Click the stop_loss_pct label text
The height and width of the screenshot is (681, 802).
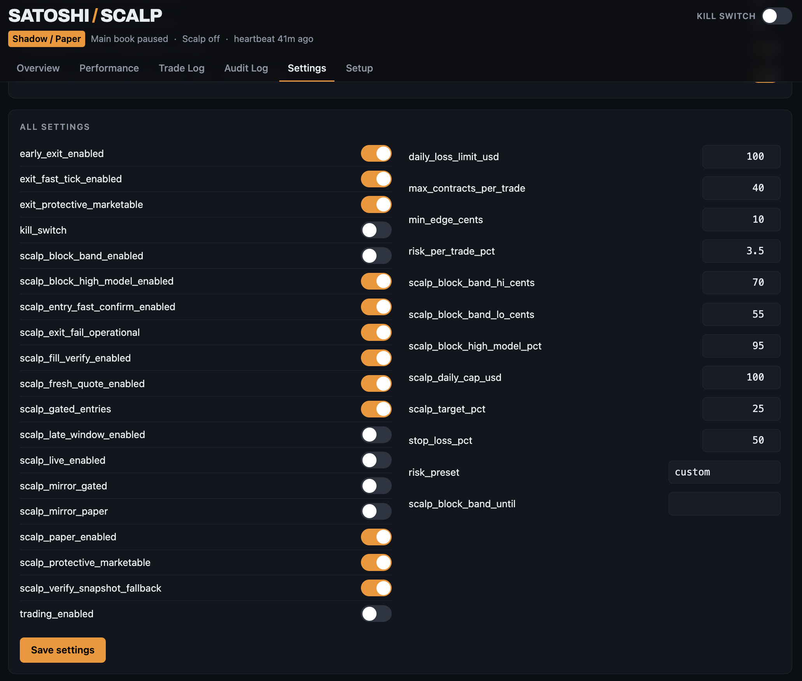tap(440, 441)
